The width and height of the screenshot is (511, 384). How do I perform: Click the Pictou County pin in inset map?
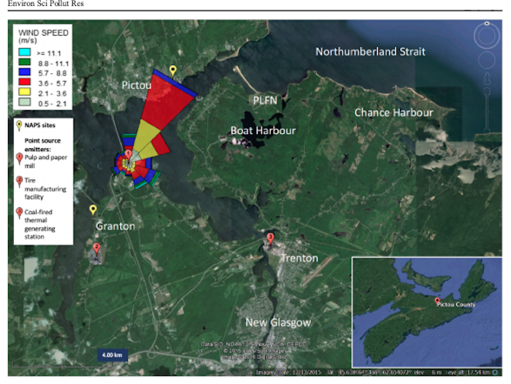(x=437, y=301)
